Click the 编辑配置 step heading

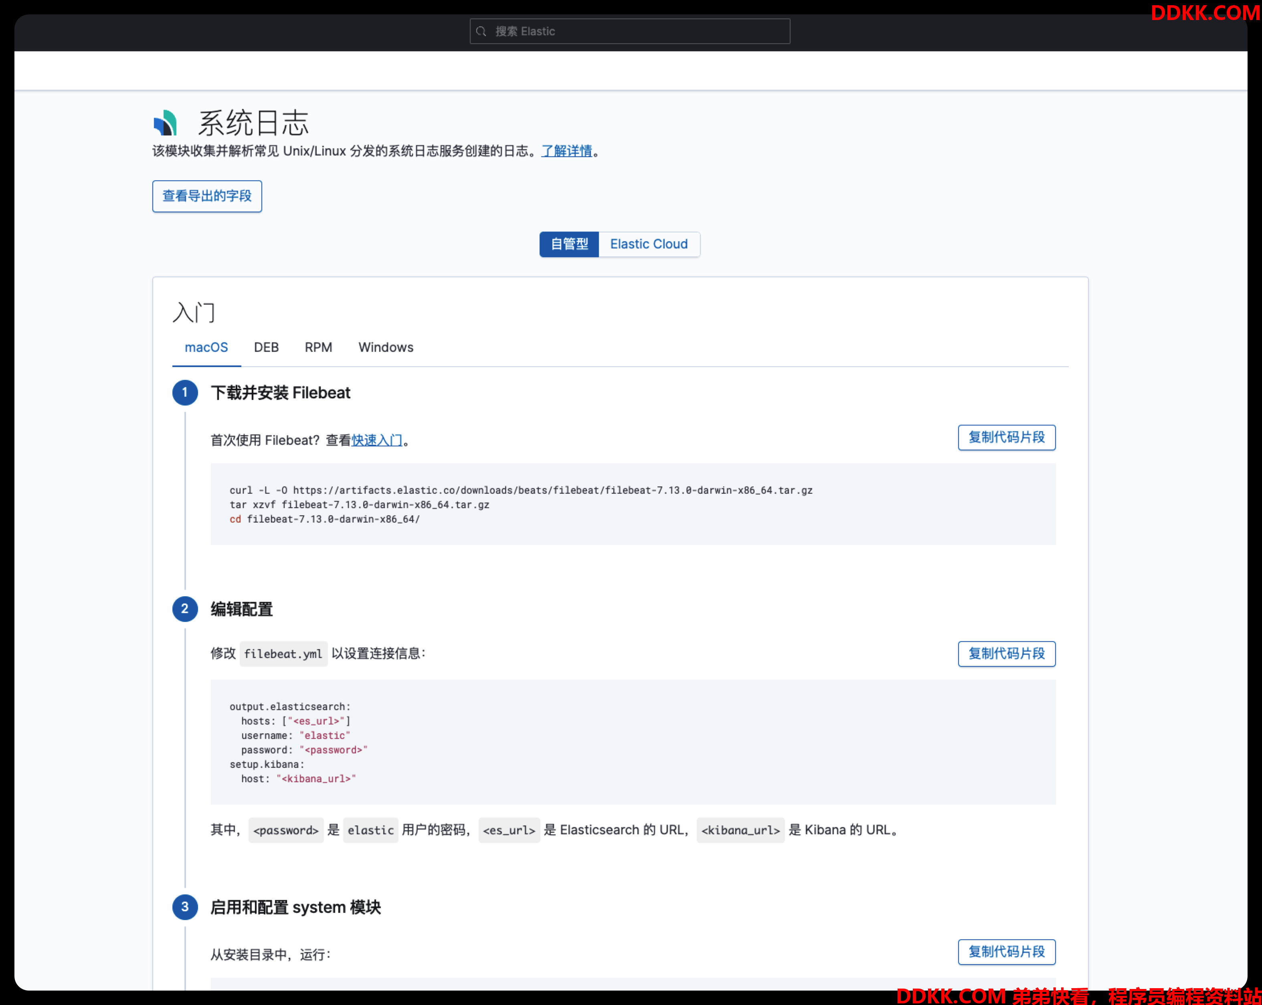coord(242,609)
